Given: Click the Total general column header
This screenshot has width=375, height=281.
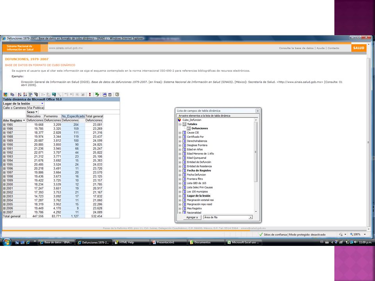Looking at the screenshot, I should click(94, 116).
